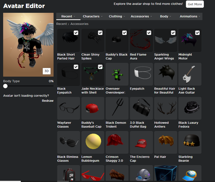Screen dimensions: 215x182
Task: Click the Accessories breadcrumb link
Action: pyautogui.click(x=79, y=24)
